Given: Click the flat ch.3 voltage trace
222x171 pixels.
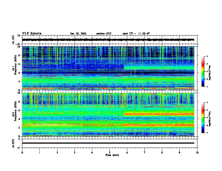Looking at the screenshot, I should [108, 143].
